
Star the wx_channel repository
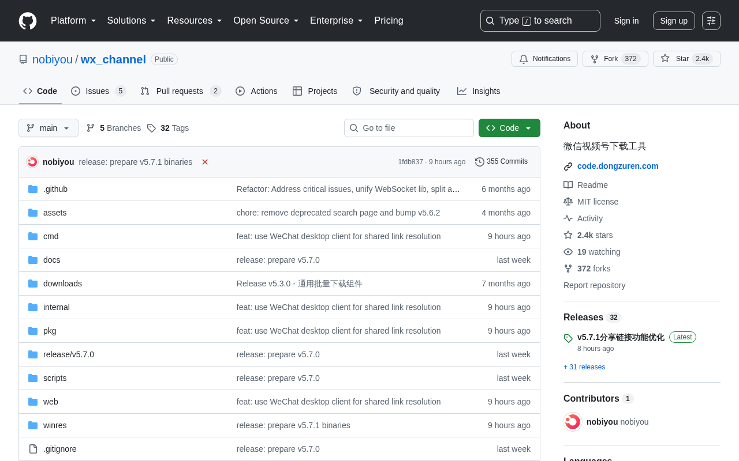686,59
